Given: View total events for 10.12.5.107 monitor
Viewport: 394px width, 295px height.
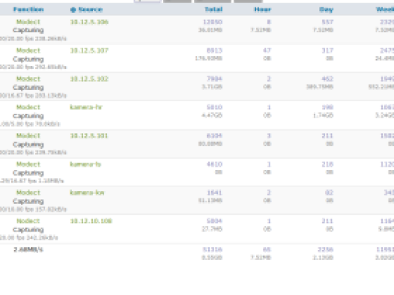Looking at the screenshot, I should 214,50.
